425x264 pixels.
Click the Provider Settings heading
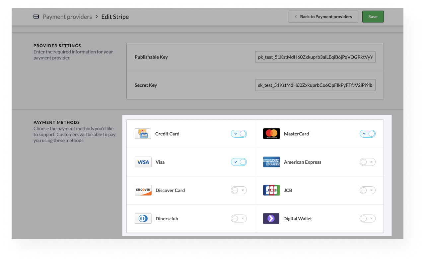tap(57, 46)
